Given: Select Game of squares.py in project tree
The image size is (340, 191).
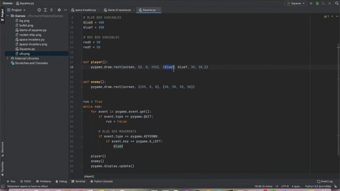Looking at the screenshot, I should (x=33, y=30).
